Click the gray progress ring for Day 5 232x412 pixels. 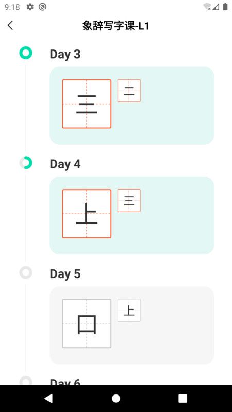pos(26,272)
